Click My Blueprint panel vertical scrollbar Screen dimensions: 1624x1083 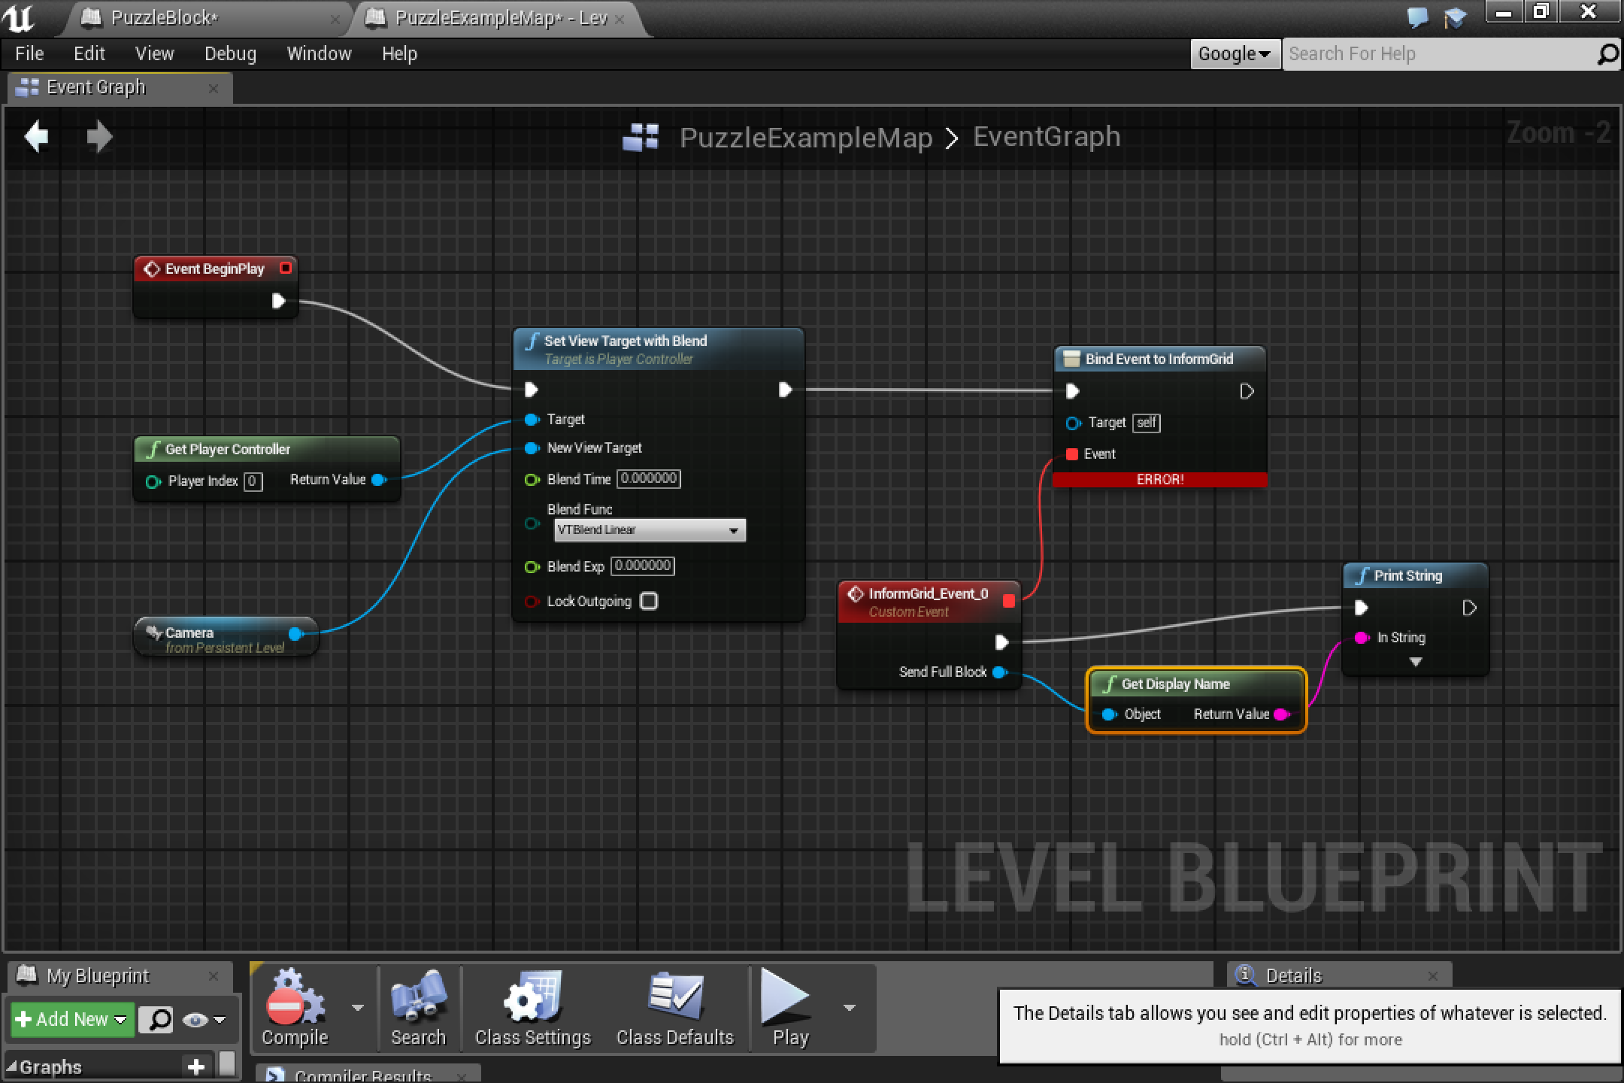pos(227,1065)
